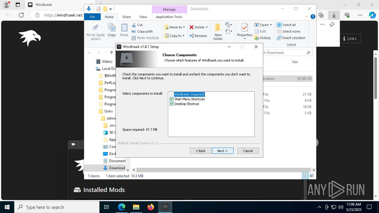Click the Rename ribbon button

tap(198, 36)
